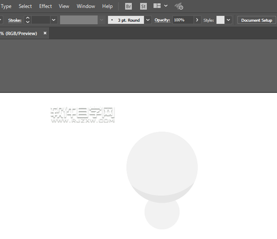Close the RGB/Preview document tab
Viewport: 277px width, 239px height.
45,33
